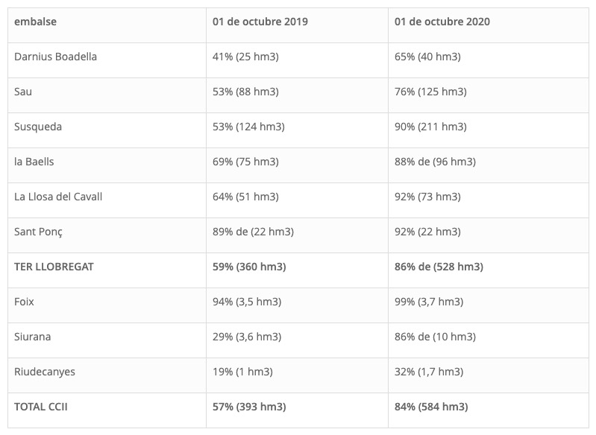This screenshot has width=596, height=435.
Task: Click TER LLOBREGAT 2020 total 86% de (528 hm3)
Action: point(439,267)
